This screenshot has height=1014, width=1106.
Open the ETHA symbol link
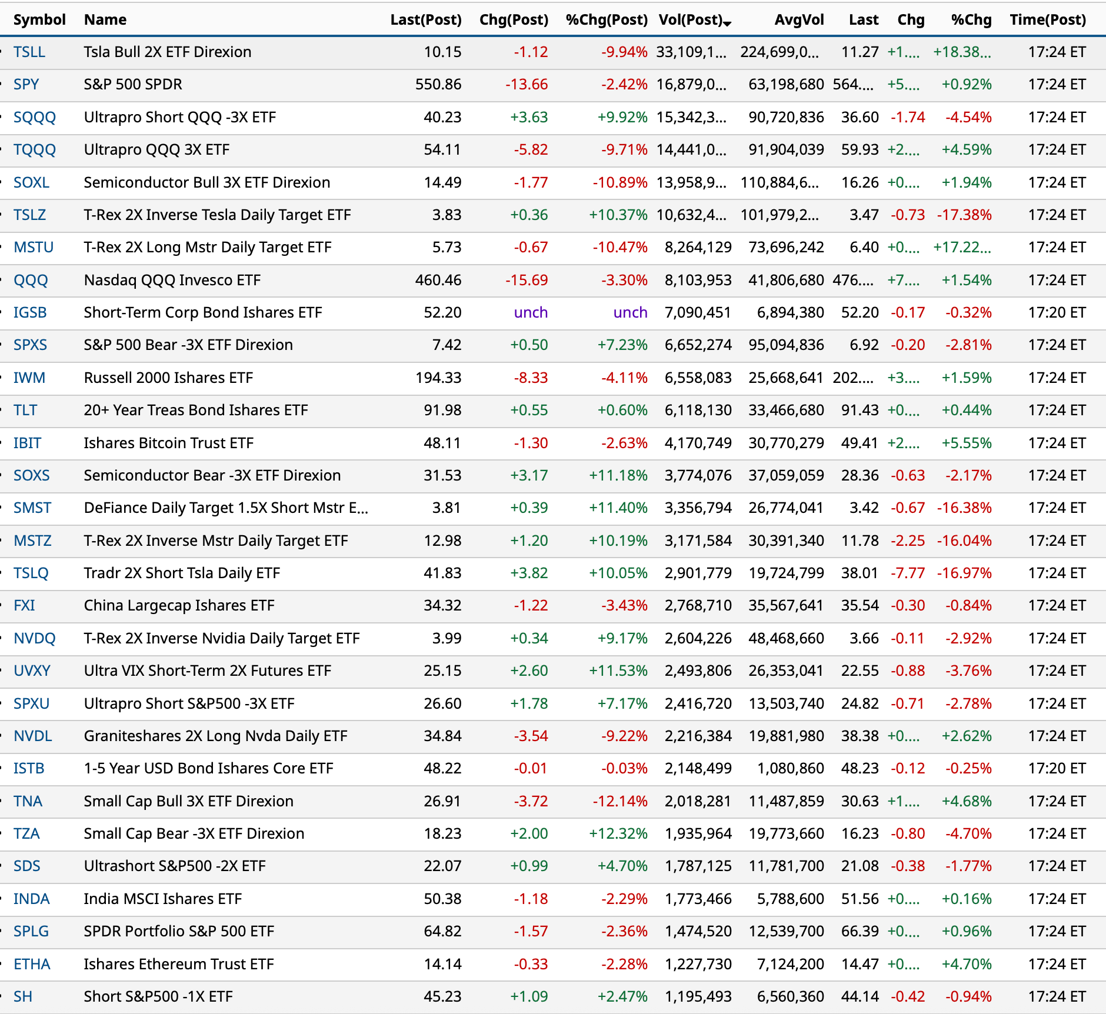coord(32,965)
